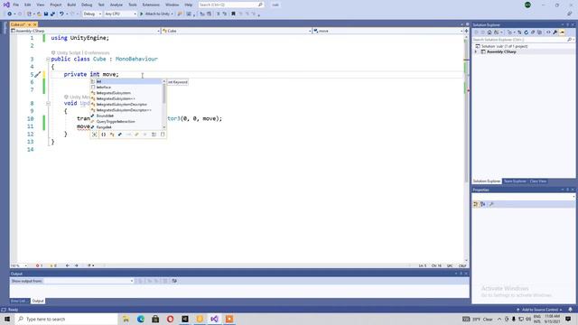This screenshot has height=325, width=578.
Task: Click the Attach to Unity button
Action: coord(156,14)
